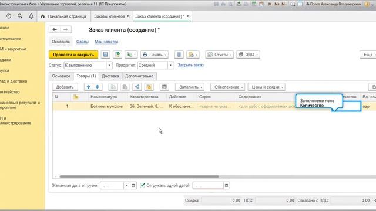376x211 pixels.
Task: Open the Обеспечение dropdown
Action: 227,87
